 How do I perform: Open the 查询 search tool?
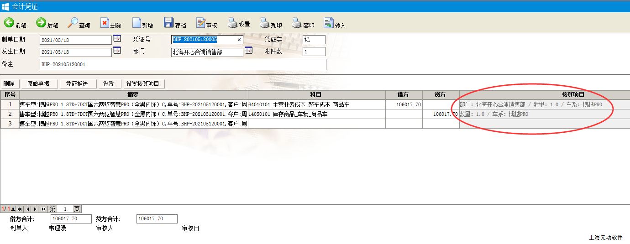(79, 24)
